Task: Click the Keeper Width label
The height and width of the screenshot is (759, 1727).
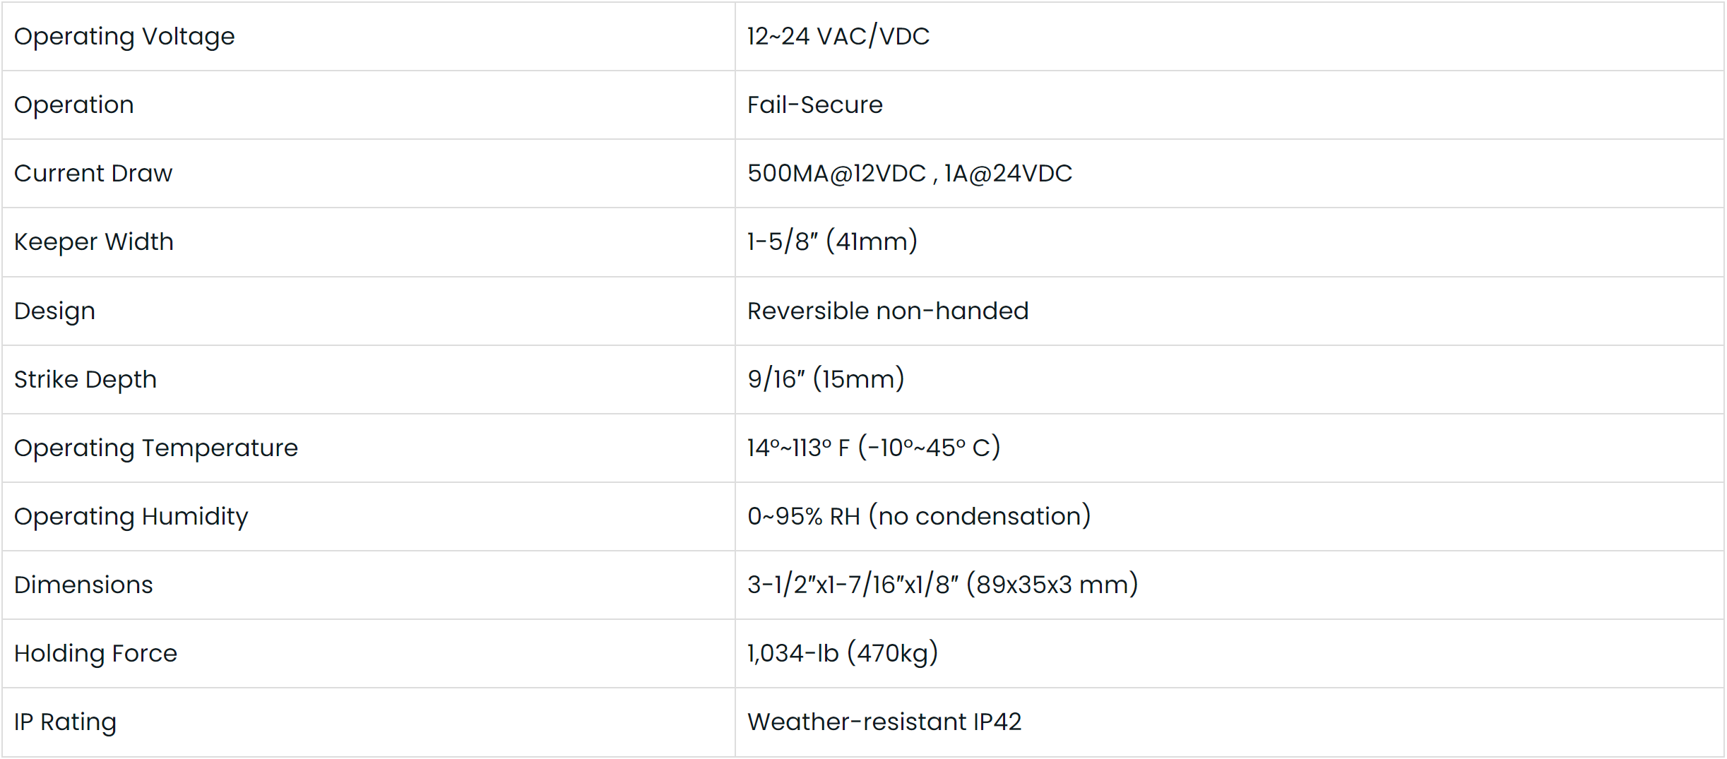Action: [94, 241]
